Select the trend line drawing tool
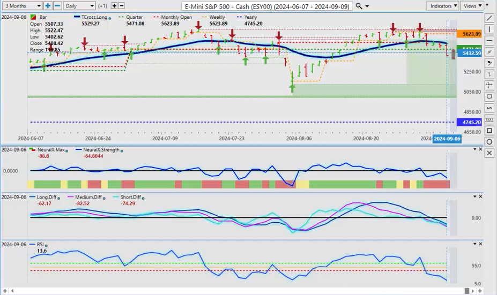The image size is (497, 295). click(489, 18)
